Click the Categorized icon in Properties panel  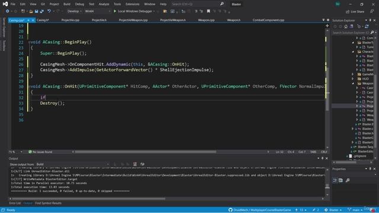coord(335,180)
